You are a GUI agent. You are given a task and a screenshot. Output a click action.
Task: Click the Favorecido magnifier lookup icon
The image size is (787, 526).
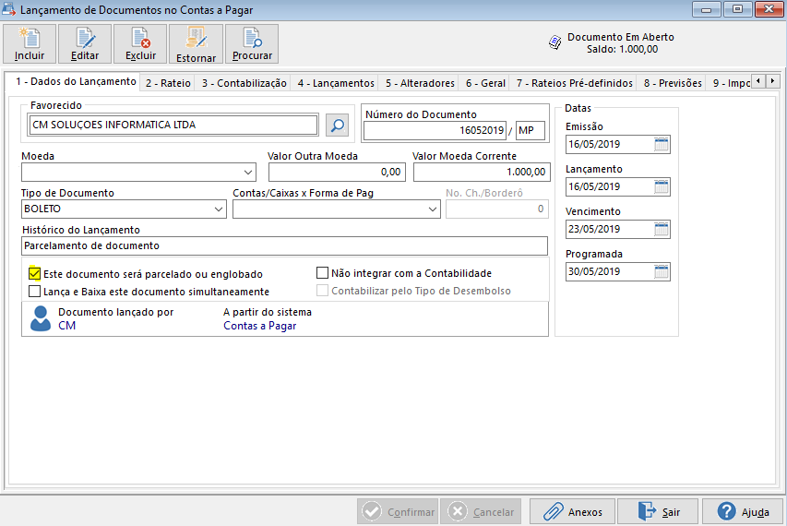(x=338, y=125)
